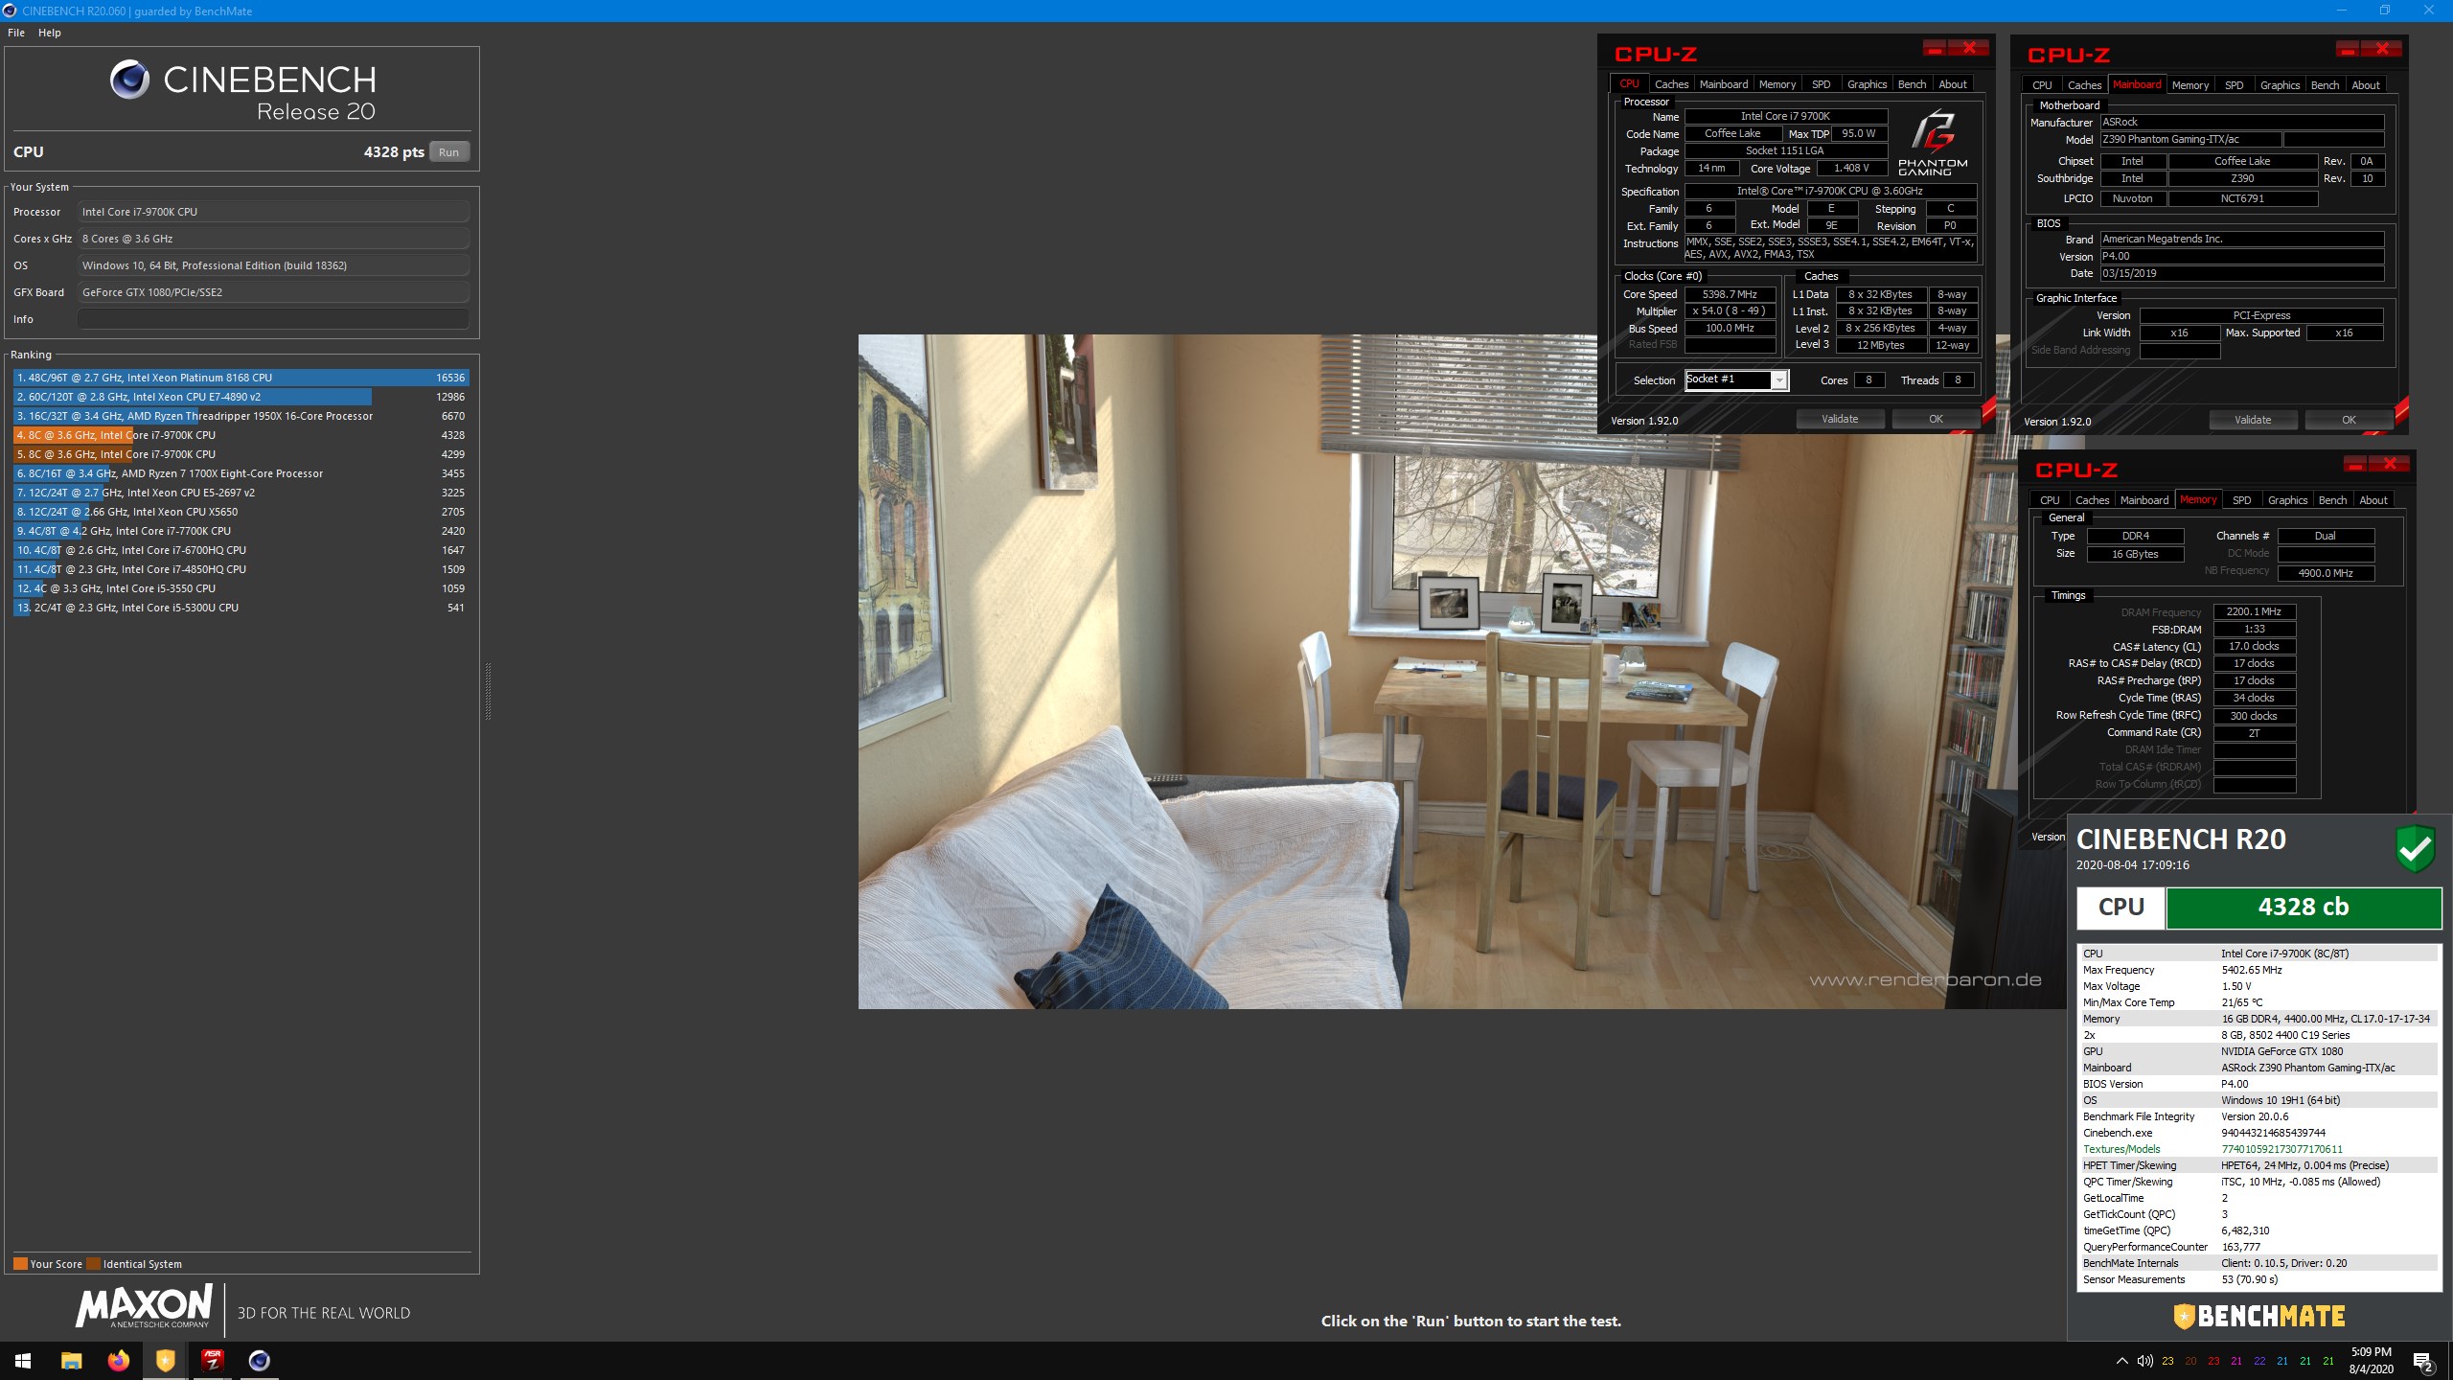The height and width of the screenshot is (1380, 2453).
Task: Select ranking row i7-9700K scoring 4299
Action: (241, 454)
